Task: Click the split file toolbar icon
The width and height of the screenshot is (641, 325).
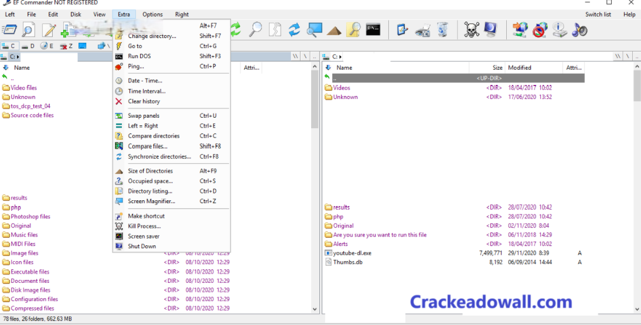Action: coord(275,30)
